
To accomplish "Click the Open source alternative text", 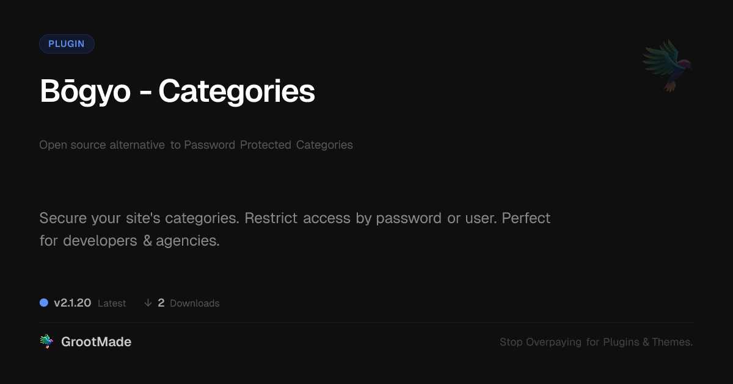I will [102, 145].
